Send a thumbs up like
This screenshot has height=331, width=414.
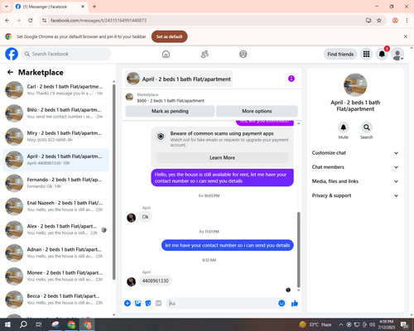pos(295,303)
